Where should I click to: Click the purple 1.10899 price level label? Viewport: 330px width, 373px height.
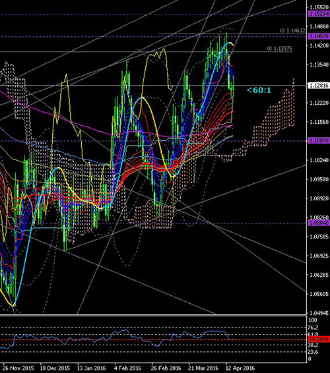pyautogui.click(x=319, y=140)
